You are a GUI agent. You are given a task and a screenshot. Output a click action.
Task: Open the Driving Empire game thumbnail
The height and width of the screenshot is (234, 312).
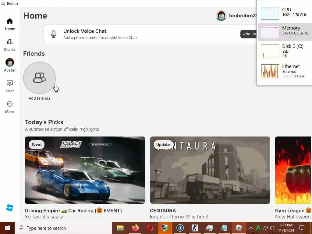[85, 170]
